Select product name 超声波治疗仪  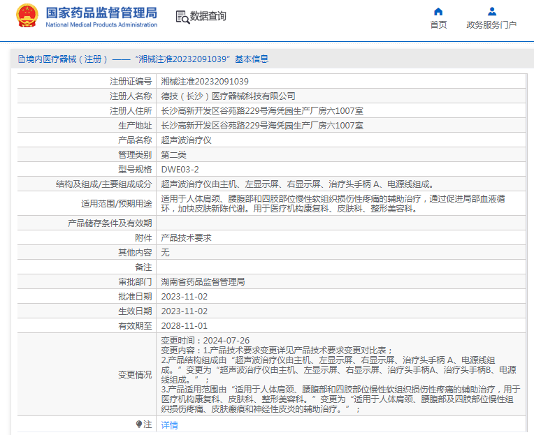coord(186,140)
